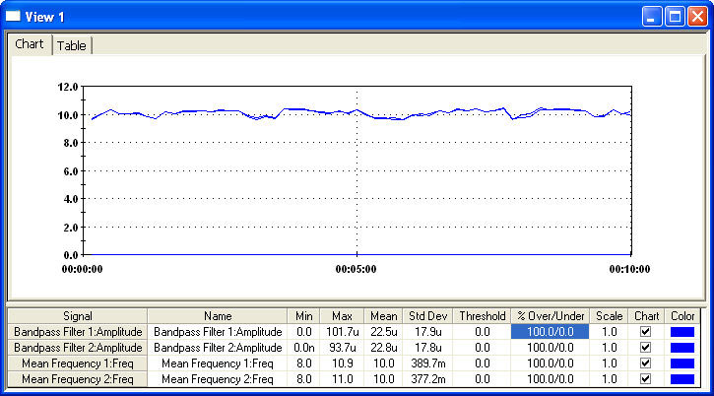Click Max value 101.7u

[x=342, y=332]
